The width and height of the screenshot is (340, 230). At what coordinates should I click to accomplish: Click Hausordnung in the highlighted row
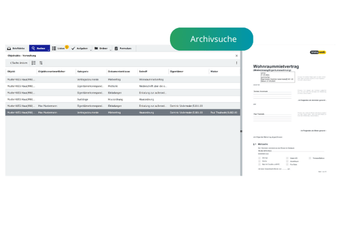147,112
